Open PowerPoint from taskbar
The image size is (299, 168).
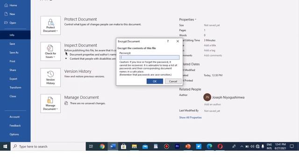(188, 146)
